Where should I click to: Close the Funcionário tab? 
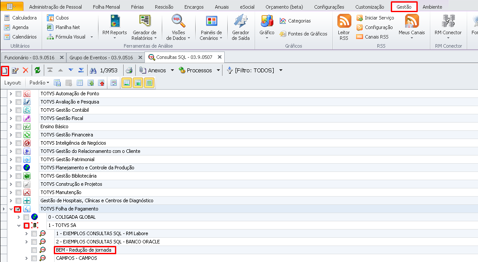[x=62, y=58]
